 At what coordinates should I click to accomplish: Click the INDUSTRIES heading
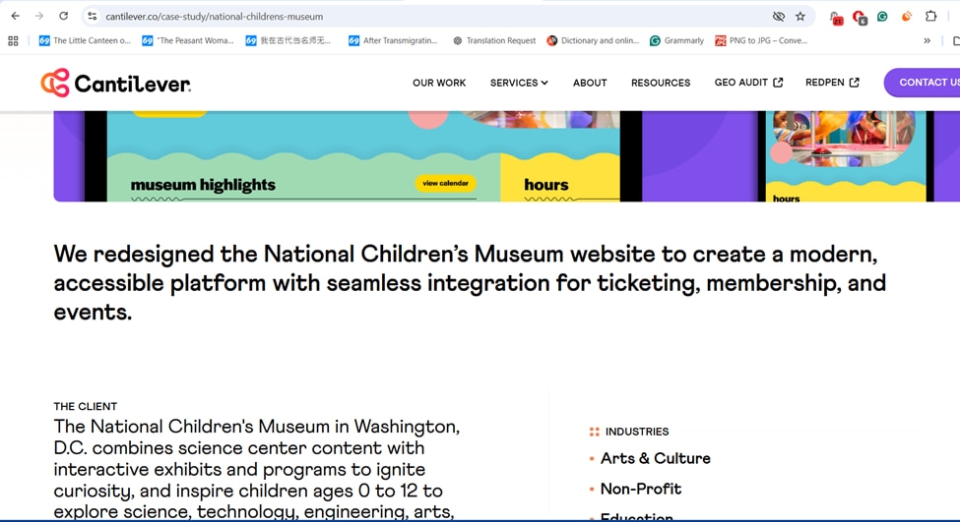tap(637, 432)
